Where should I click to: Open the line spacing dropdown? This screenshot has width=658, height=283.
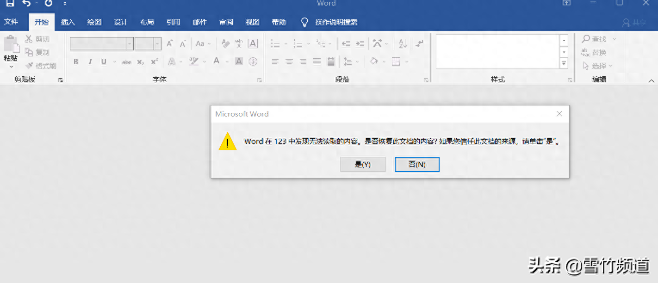tap(356, 62)
